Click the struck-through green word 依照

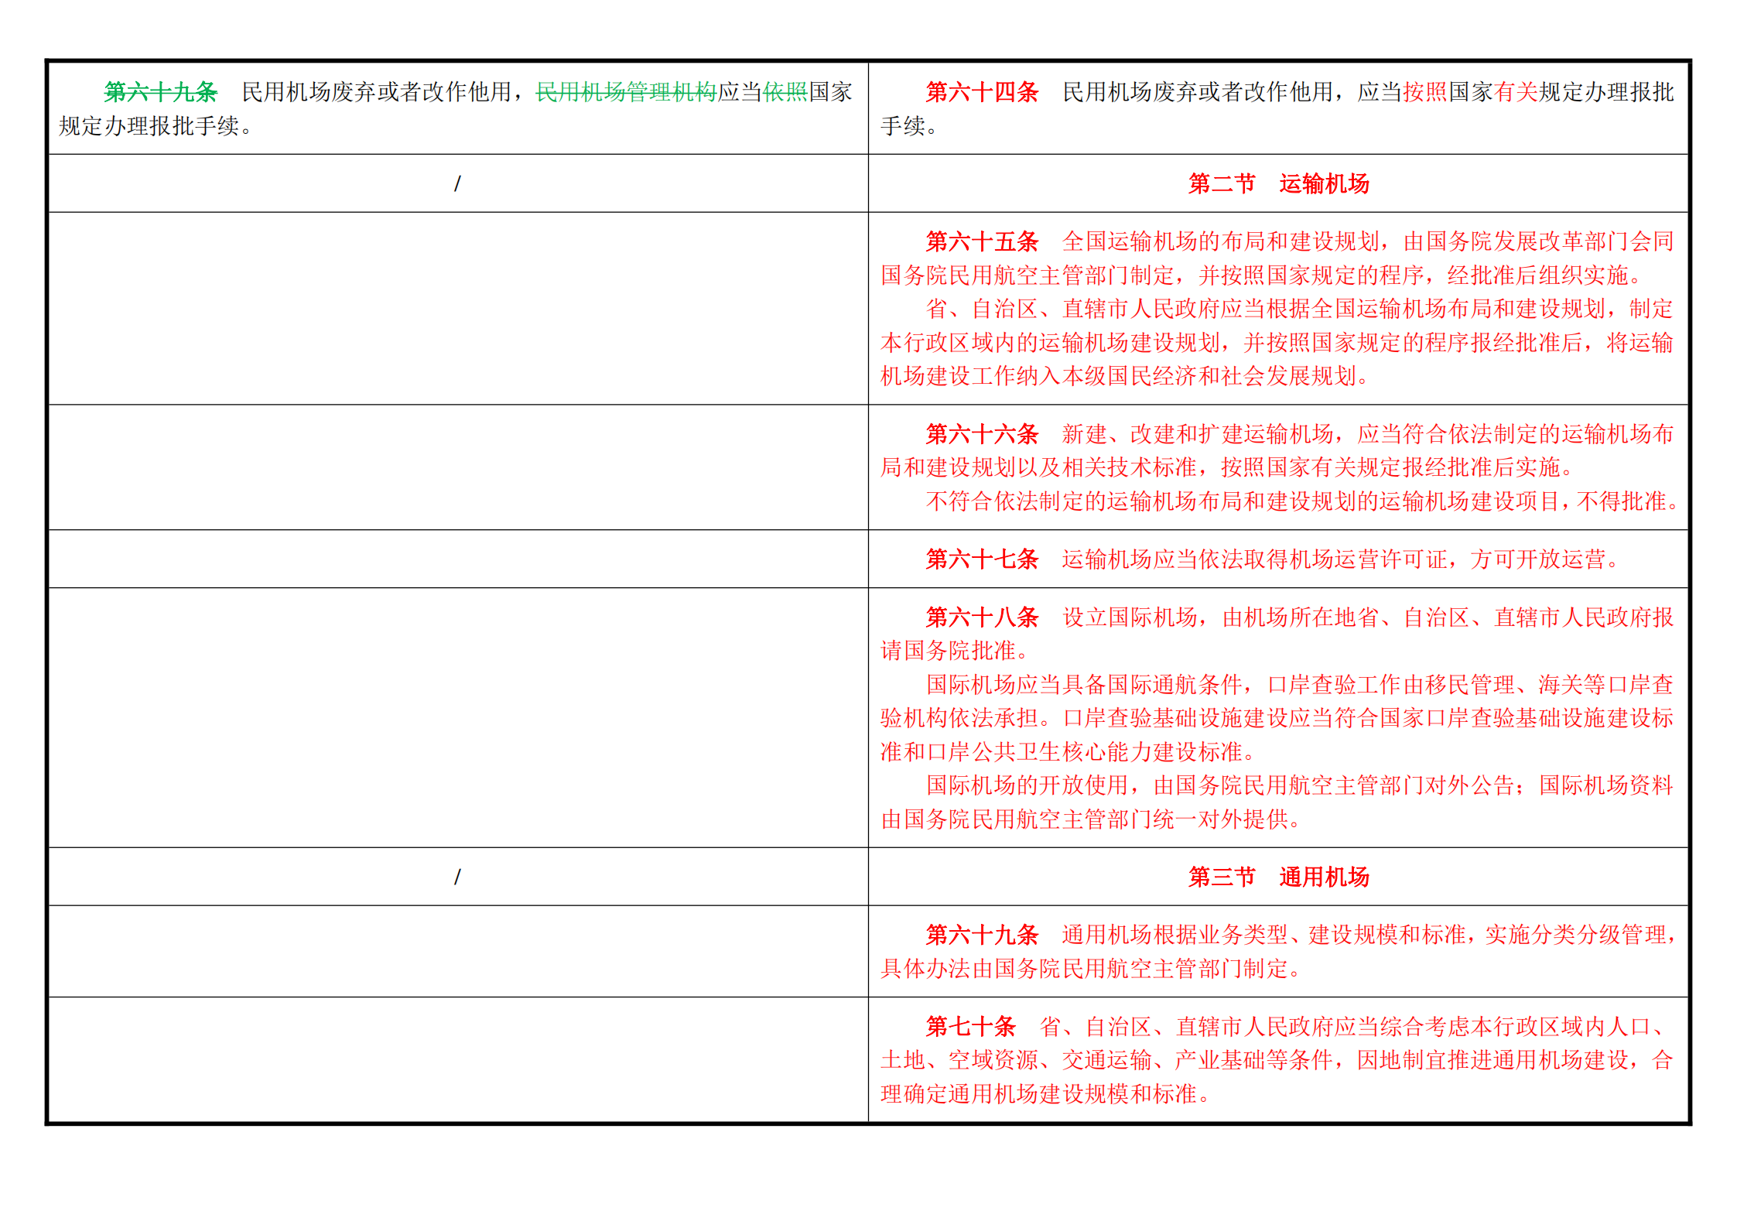point(785,92)
